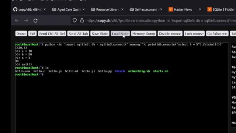Click Hacker News tab favicon
Viewport: 236px width, 133px height.
point(170,10)
